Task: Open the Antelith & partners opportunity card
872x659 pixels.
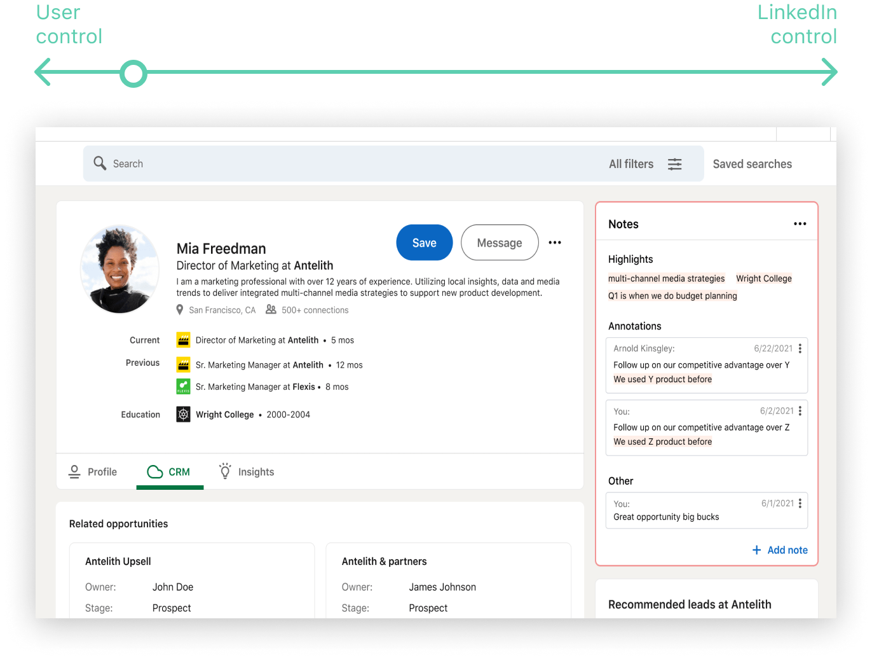Action: 449,580
